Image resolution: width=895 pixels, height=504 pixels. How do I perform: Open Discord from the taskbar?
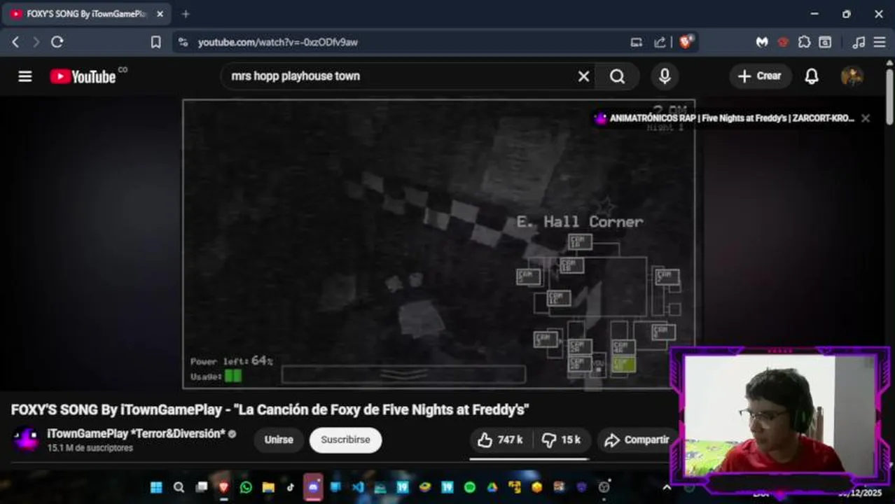click(313, 487)
